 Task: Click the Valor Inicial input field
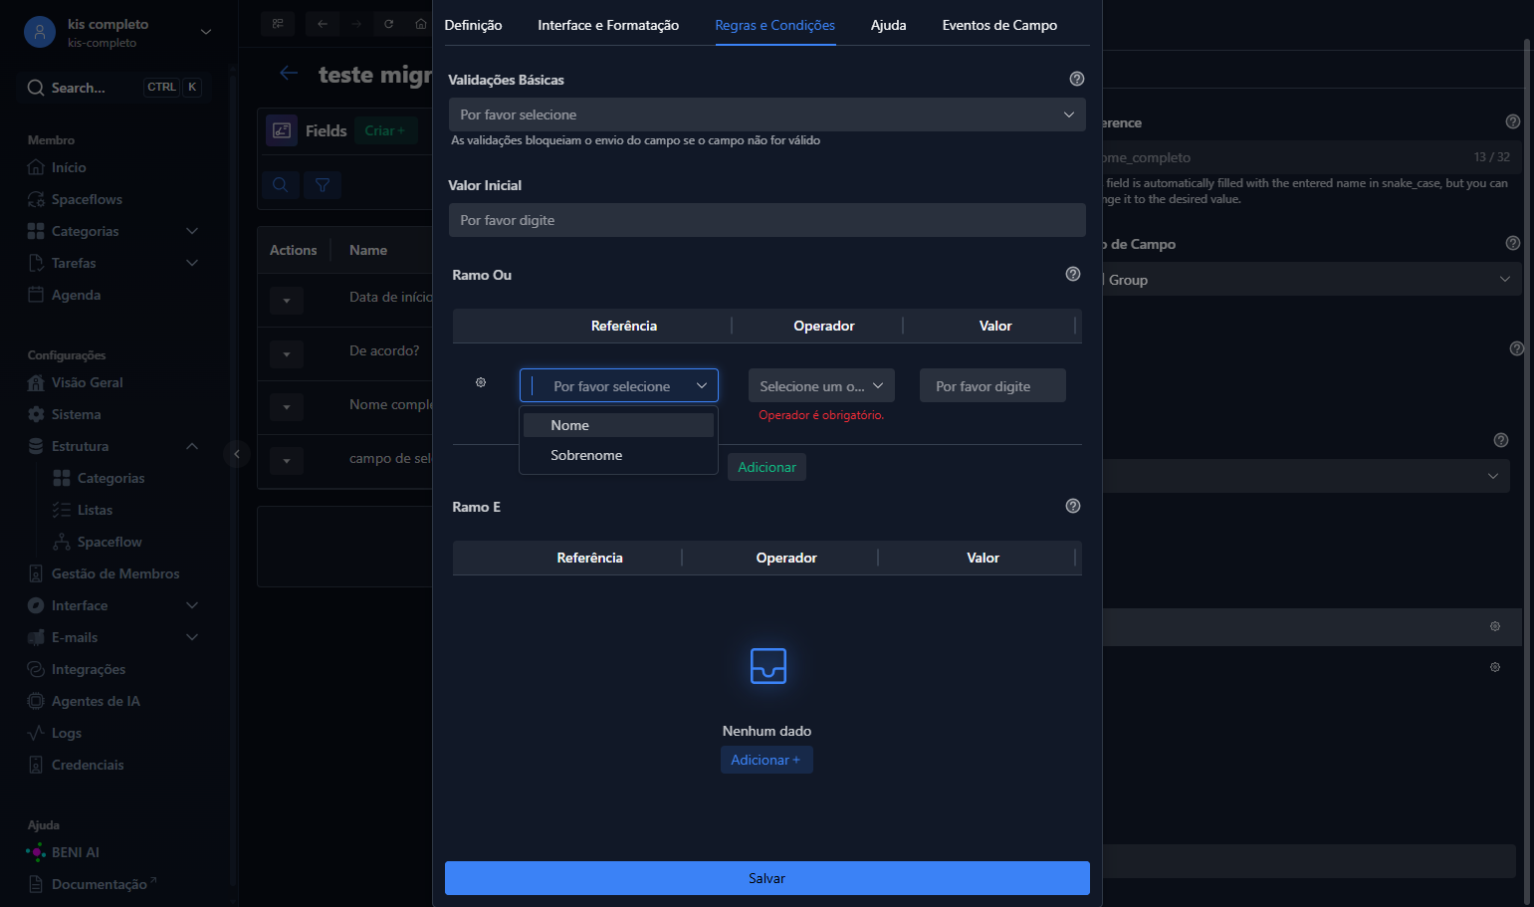767,220
